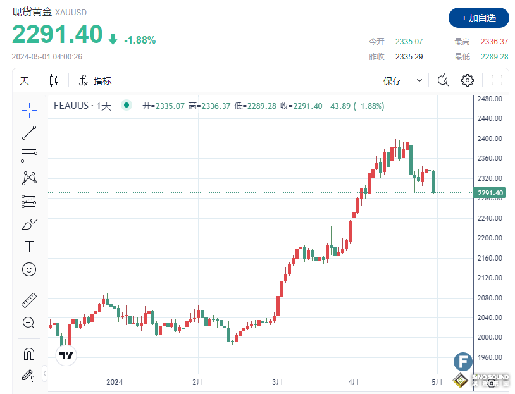This screenshot has height=394, width=515.
Task: Toggle the lock all drawings tool
Action: tap(29, 376)
